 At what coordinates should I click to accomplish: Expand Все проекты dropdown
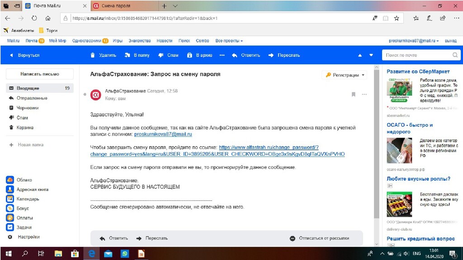point(229,41)
